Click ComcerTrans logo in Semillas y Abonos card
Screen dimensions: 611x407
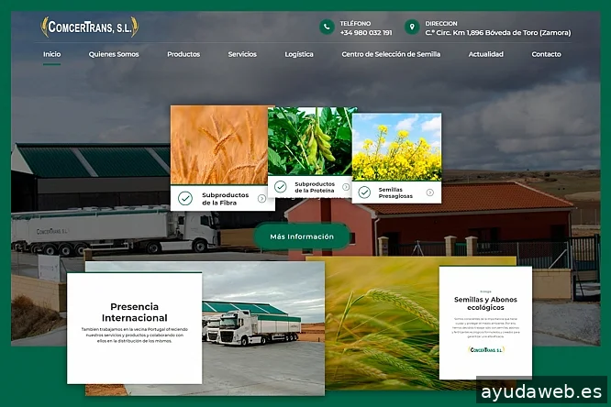pyautogui.click(x=486, y=349)
